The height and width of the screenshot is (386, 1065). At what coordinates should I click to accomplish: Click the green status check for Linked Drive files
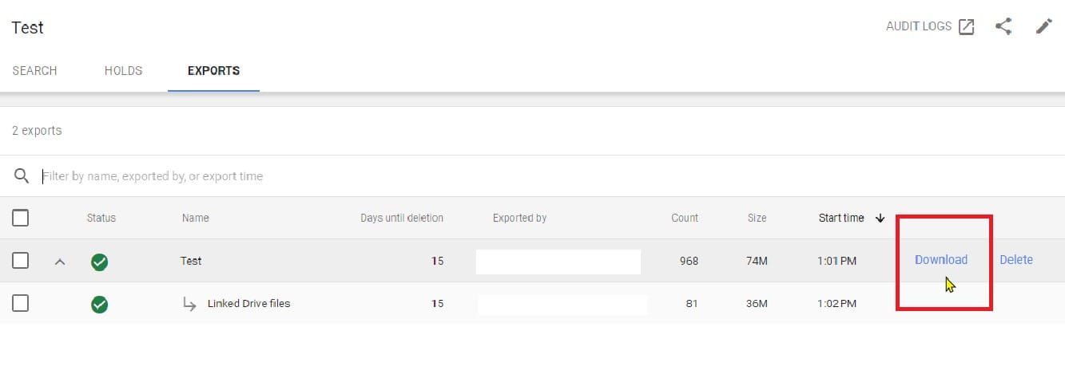99,305
